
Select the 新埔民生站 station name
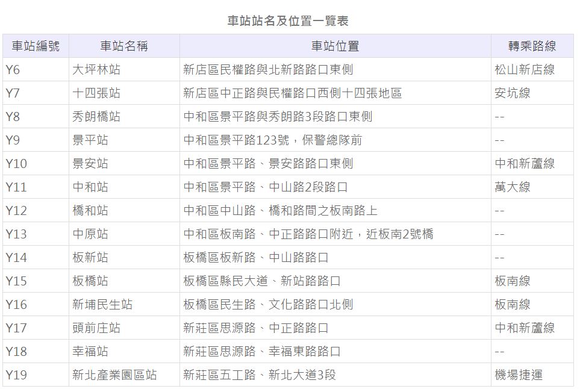click(x=102, y=305)
